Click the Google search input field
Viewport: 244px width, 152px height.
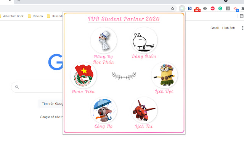tap(37, 87)
